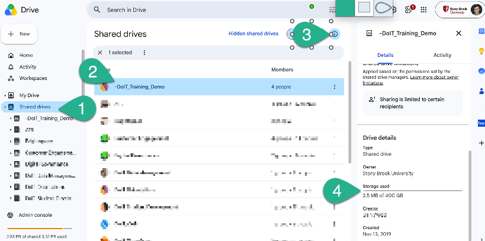Open Activity in the left sidebar
The image size is (485, 241).
(x=27, y=67)
